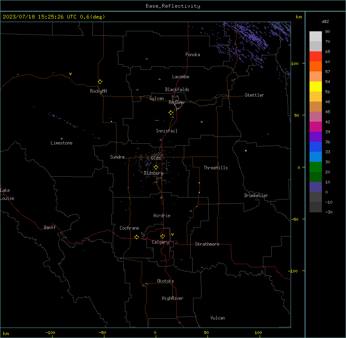Select the Lacombe town label
The image size is (346, 338).
[x=181, y=77]
